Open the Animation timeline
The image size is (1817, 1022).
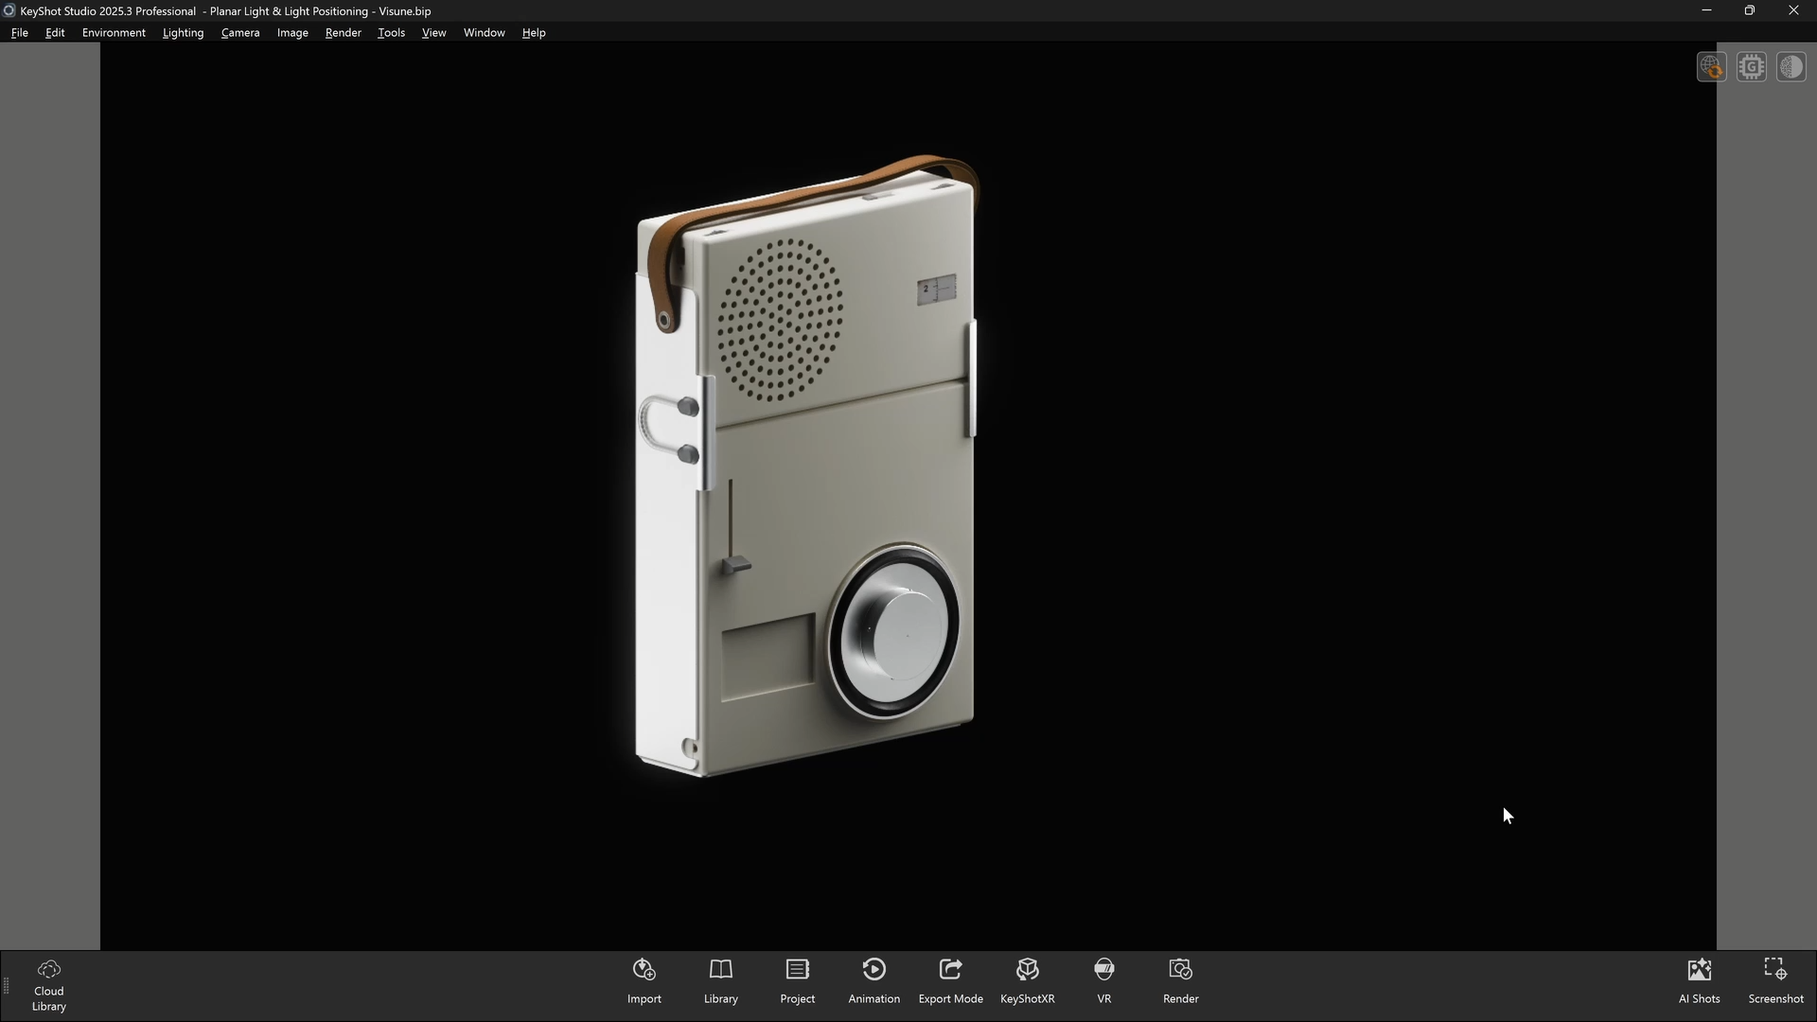click(x=873, y=980)
